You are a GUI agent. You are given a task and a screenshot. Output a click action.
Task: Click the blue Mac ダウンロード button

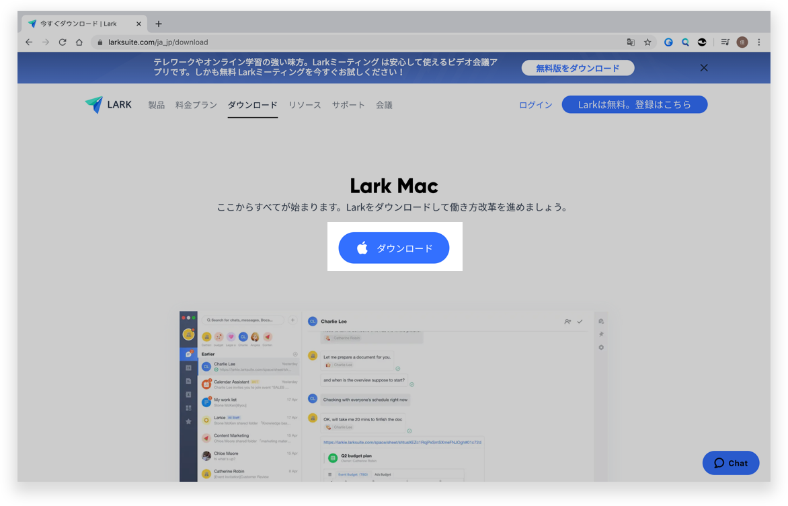click(x=393, y=248)
